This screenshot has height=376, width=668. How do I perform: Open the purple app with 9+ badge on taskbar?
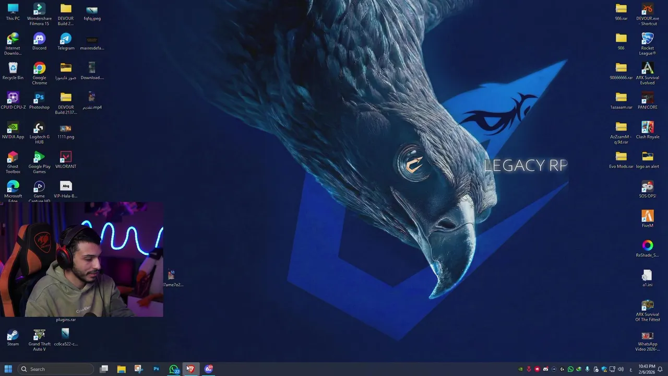coord(208,369)
